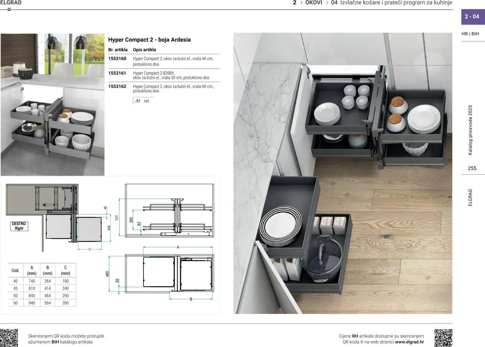The image size is (485, 347).
Task: Select the purple 2 - 04 section tab
Action: tap(472, 16)
